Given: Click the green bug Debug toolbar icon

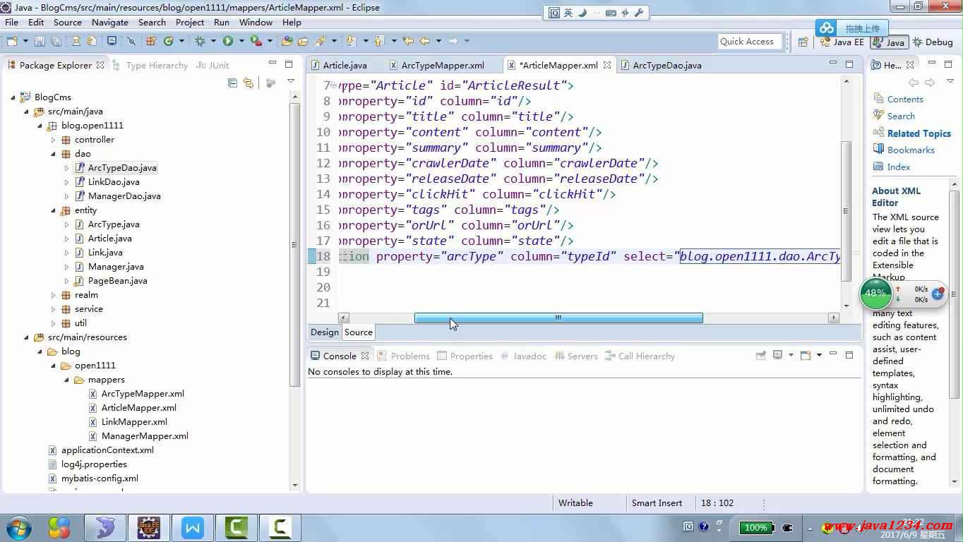Looking at the screenshot, I should pyautogui.click(x=200, y=42).
